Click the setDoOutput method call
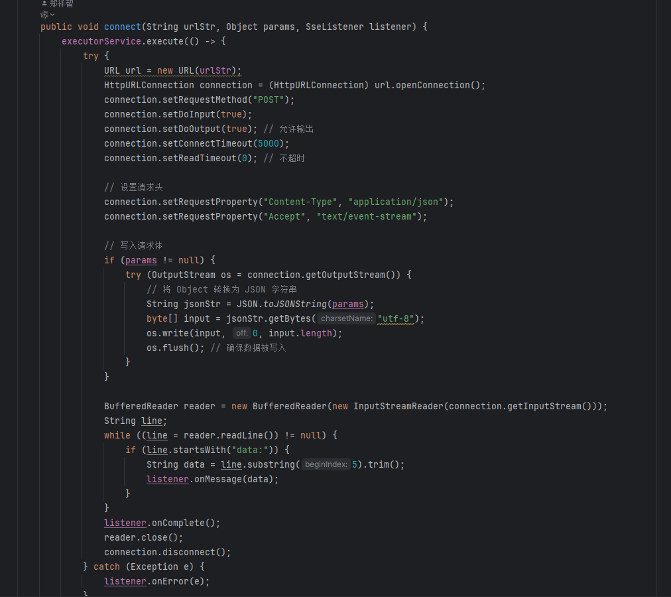The height and width of the screenshot is (597, 671). point(192,129)
